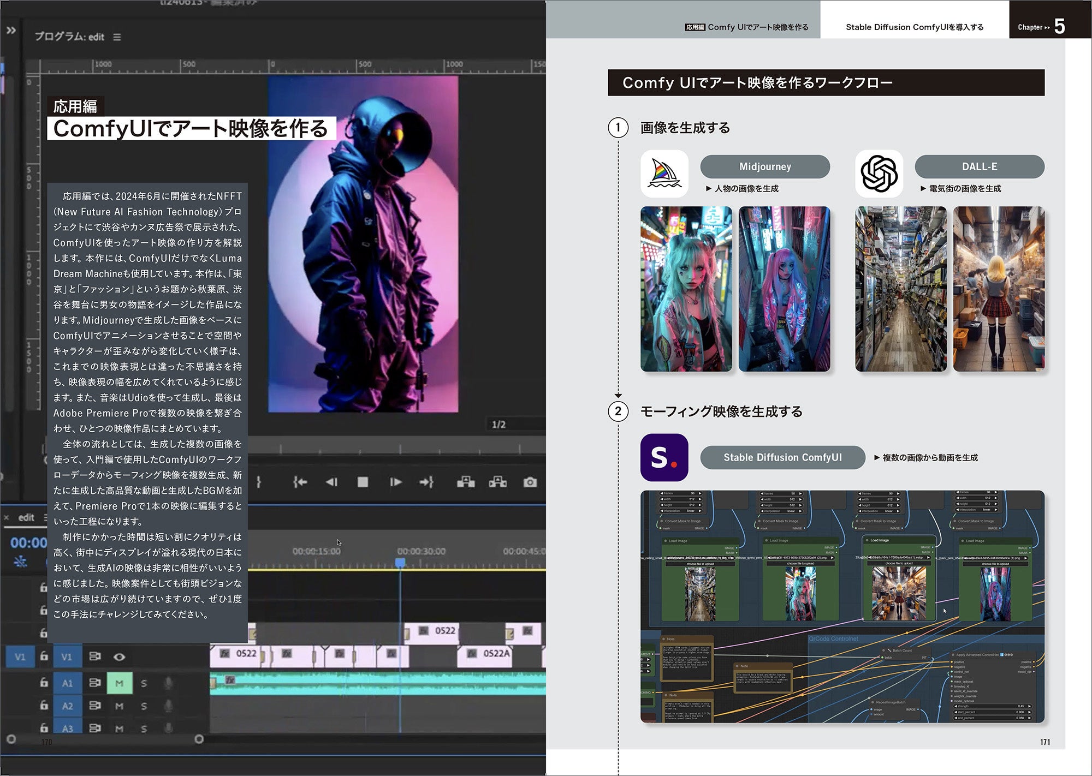Select the edit sequence tab
The image size is (1092, 776).
pos(26,517)
